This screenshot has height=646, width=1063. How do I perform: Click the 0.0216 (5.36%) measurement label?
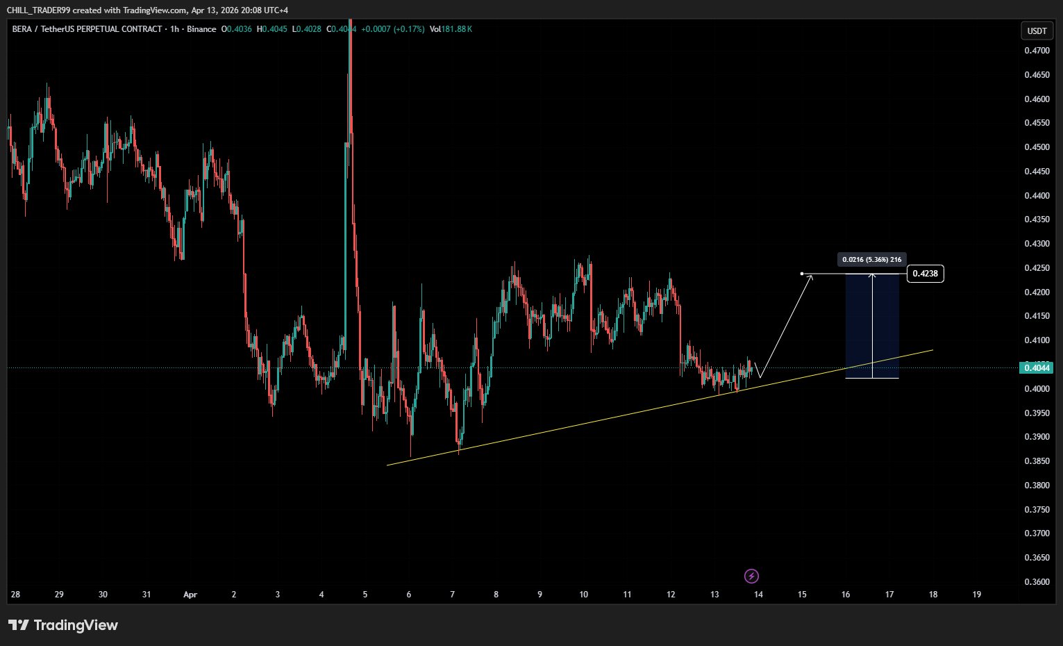[x=871, y=260]
